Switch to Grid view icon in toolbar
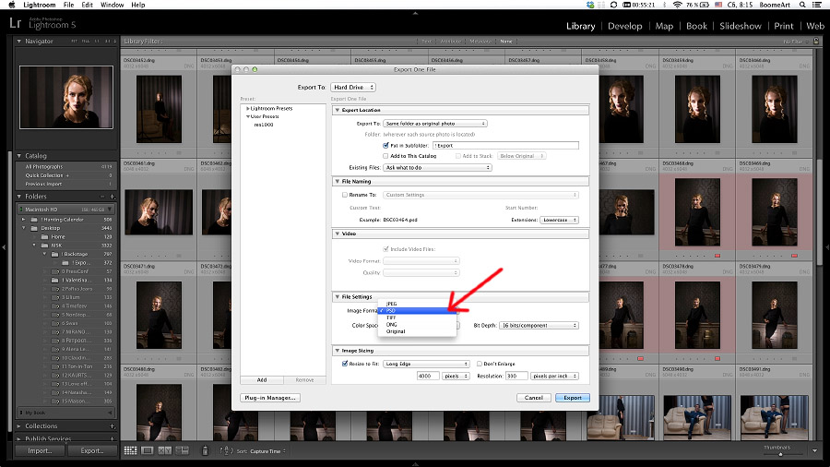 coord(130,450)
